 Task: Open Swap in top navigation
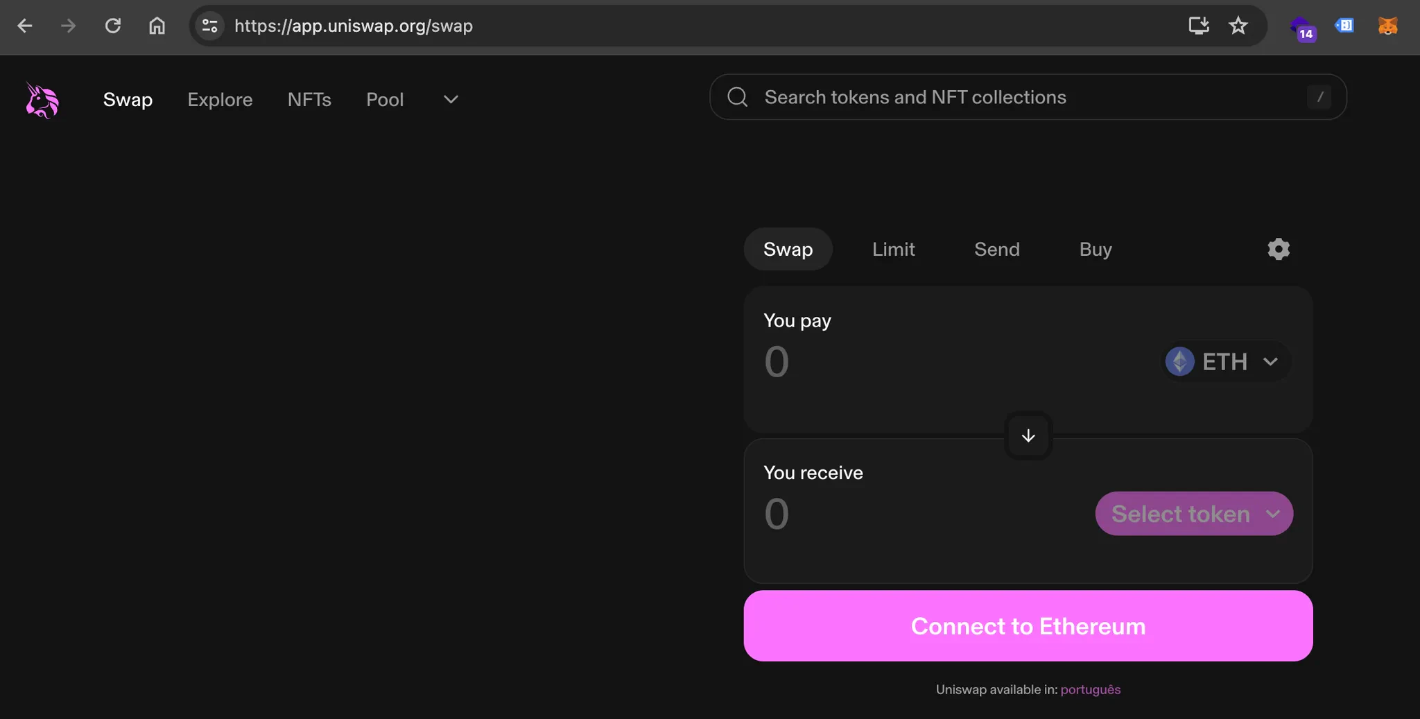pyautogui.click(x=128, y=99)
